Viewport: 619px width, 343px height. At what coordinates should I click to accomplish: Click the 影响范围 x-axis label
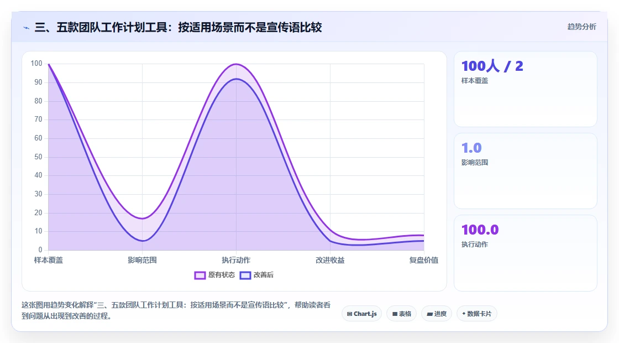[142, 260]
